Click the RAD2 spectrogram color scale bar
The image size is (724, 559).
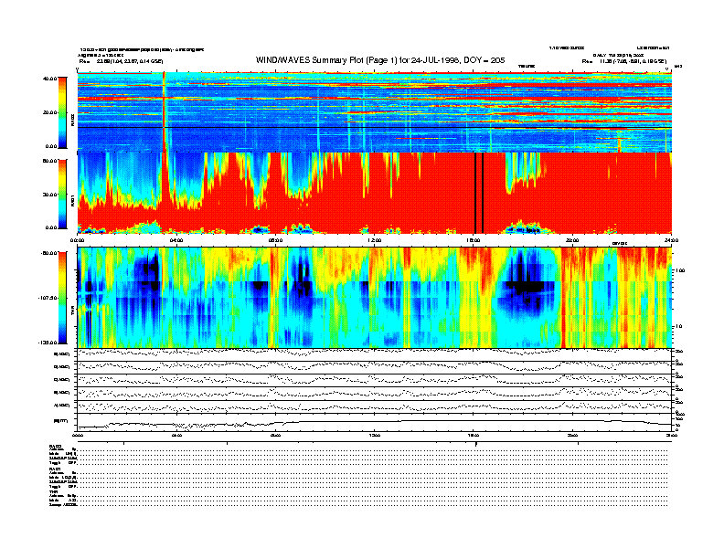tap(62, 112)
